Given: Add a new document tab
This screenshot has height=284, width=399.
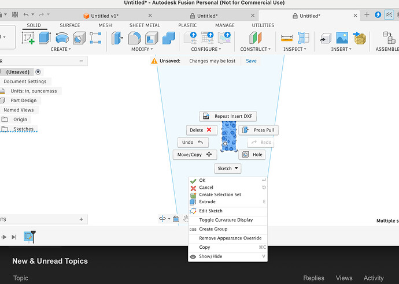Looking at the screenshot, I should pyautogui.click(x=367, y=15).
